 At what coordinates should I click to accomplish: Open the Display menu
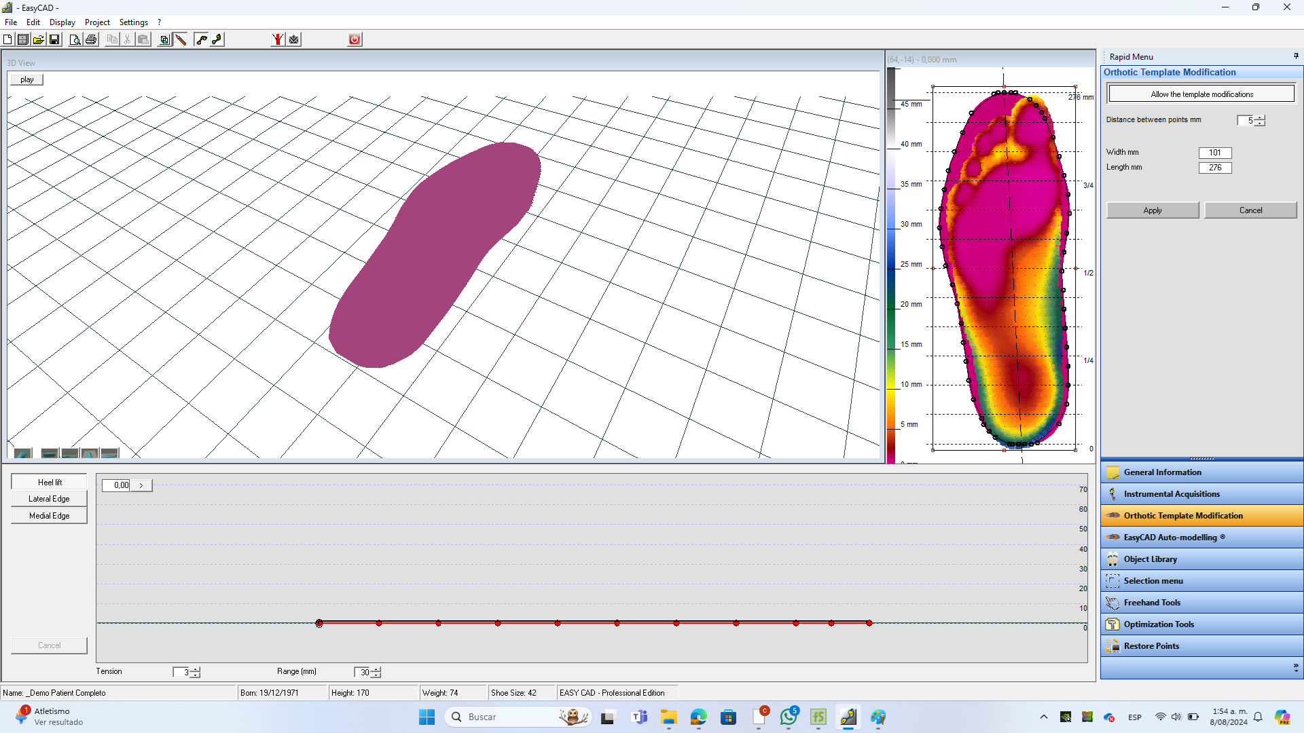pos(62,22)
